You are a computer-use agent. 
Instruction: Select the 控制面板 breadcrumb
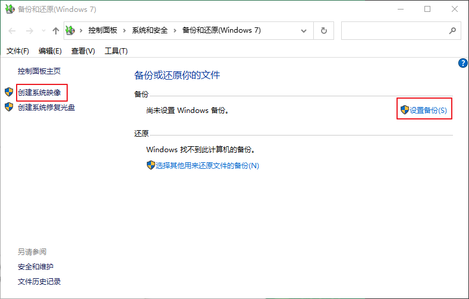103,30
